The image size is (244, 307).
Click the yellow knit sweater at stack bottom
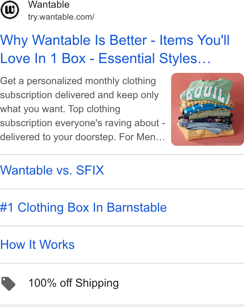pyautogui.click(x=206, y=133)
